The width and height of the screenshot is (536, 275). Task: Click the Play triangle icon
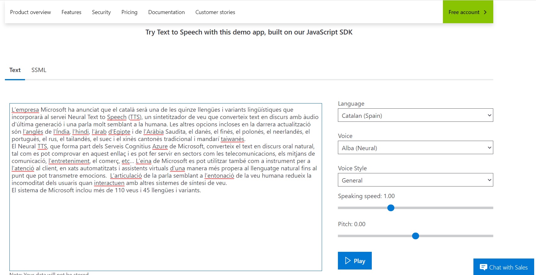[348, 261]
